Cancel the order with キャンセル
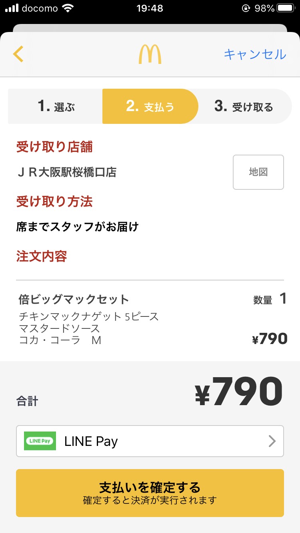 (255, 54)
